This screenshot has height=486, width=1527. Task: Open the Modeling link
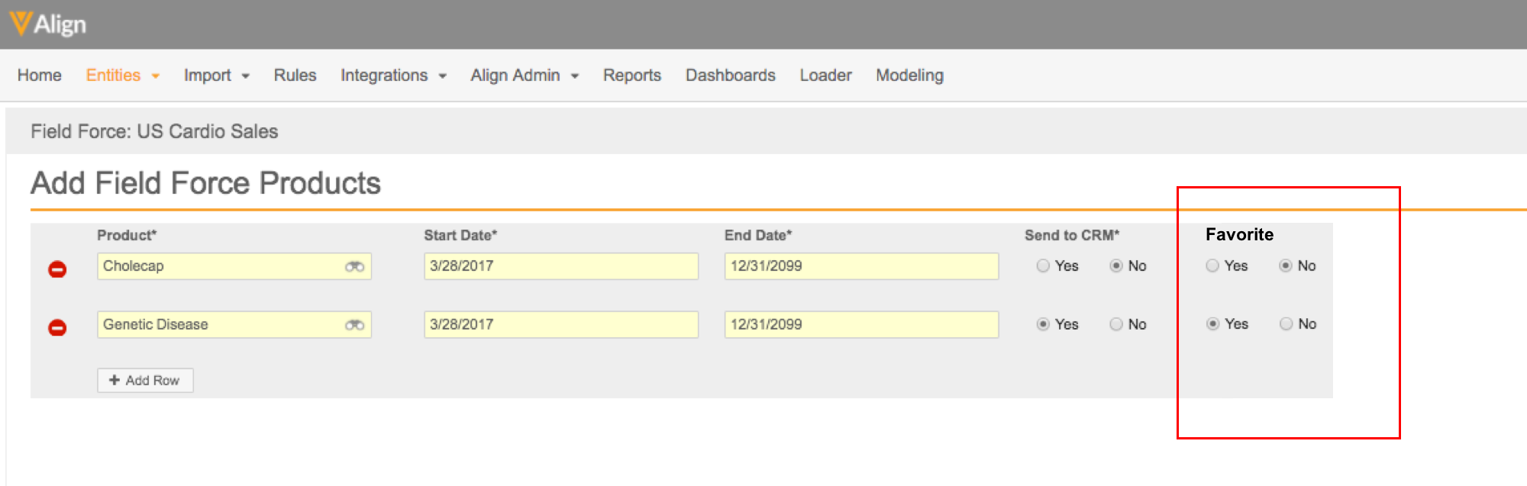coord(909,76)
